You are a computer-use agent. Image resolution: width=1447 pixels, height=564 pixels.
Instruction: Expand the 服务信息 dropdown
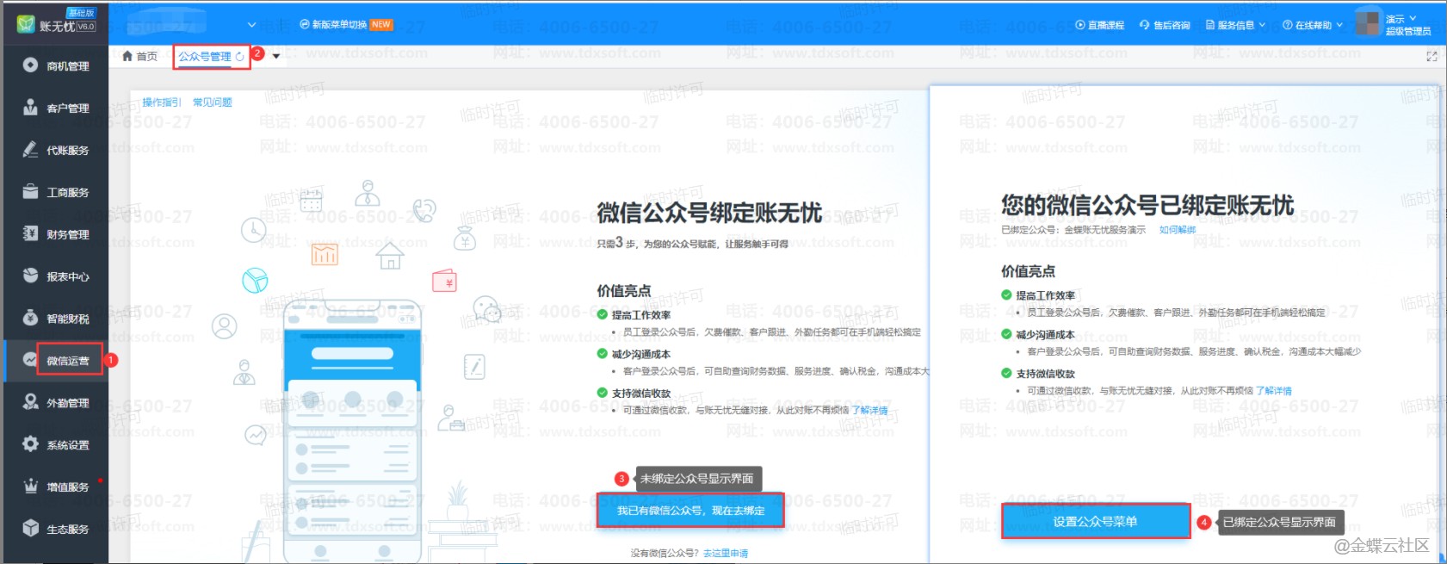tap(1235, 25)
